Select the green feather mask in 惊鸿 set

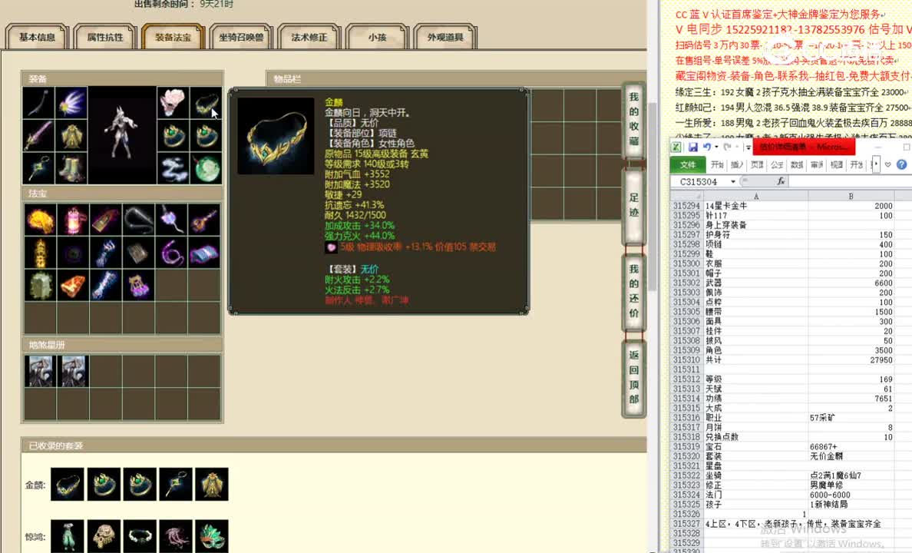(x=212, y=536)
